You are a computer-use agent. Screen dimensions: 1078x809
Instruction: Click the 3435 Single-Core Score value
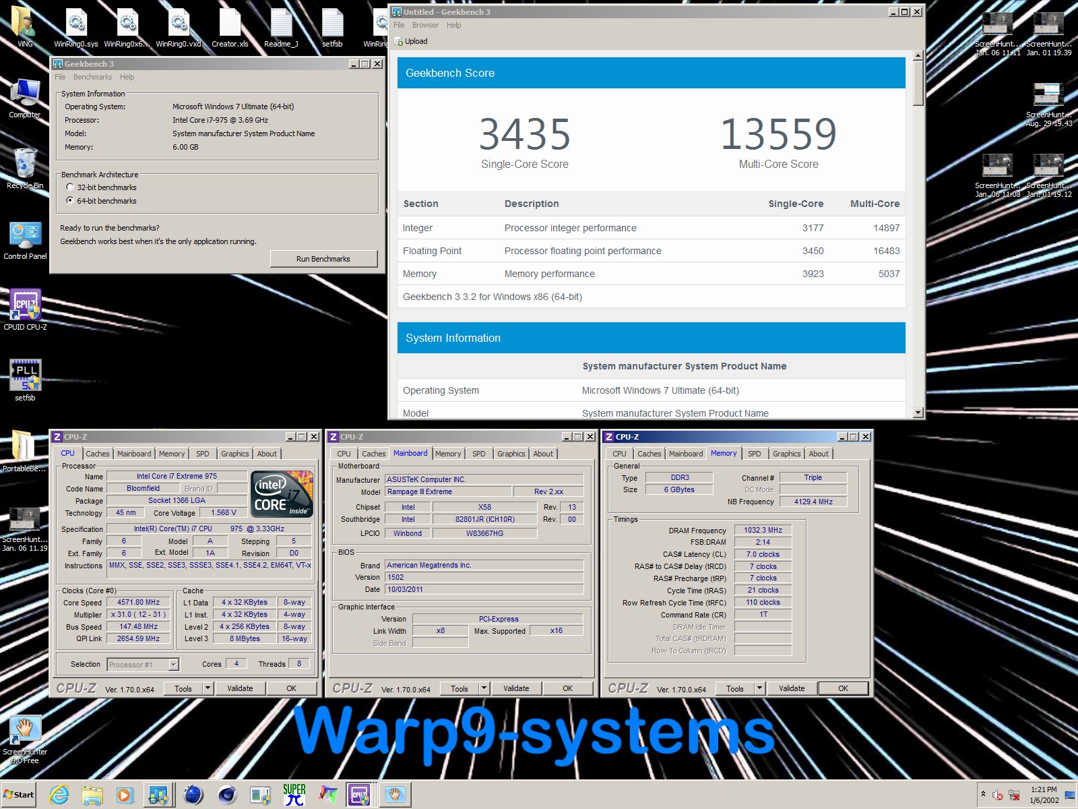pos(525,134)
